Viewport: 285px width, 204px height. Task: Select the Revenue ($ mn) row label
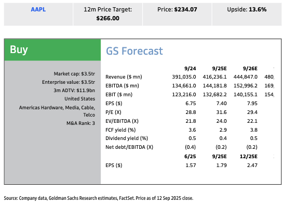click(x=124, y=77)
